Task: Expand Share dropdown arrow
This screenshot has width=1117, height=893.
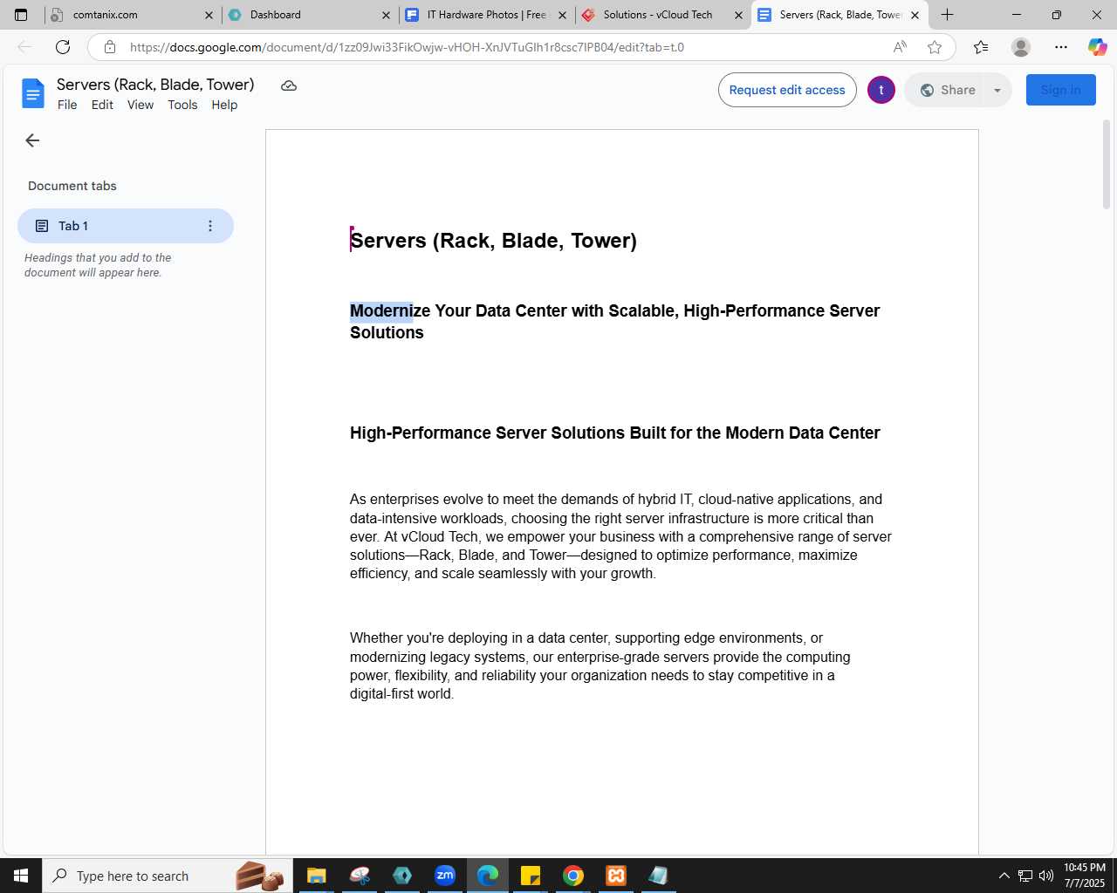Action: pyautogui.click(x=997, y=90)
